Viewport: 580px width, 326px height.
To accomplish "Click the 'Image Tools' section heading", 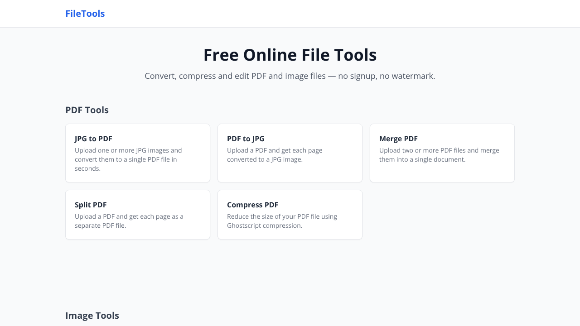I will (x=92, y=316).
